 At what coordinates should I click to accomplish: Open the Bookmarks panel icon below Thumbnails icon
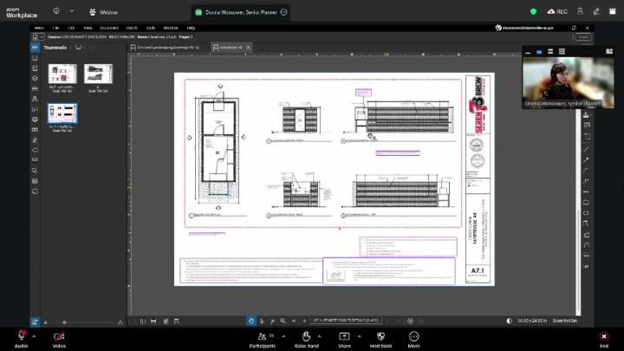35,58
